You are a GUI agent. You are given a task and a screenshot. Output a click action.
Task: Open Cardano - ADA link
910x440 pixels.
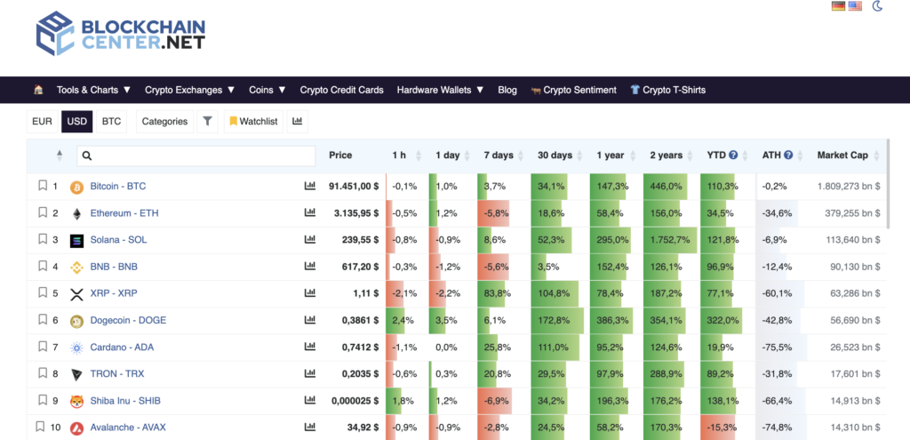[122, 348]
